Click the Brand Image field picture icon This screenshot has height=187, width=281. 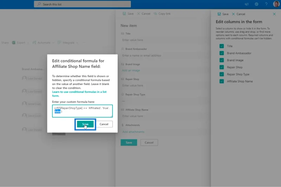click(123, 64)
